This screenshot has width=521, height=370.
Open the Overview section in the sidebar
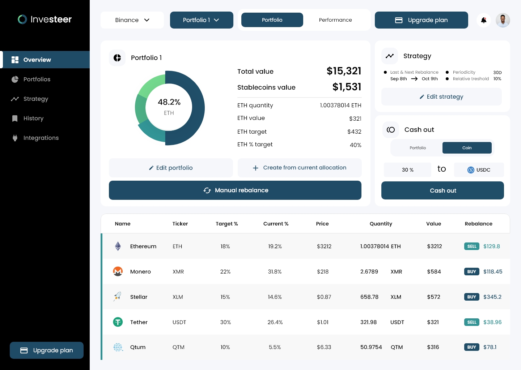[x=37, y=60]
